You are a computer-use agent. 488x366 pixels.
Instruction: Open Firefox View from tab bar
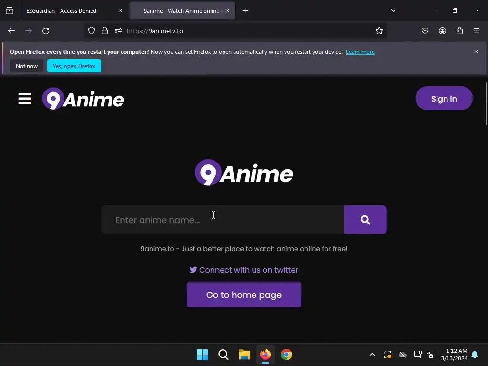(x=10, y=10)
